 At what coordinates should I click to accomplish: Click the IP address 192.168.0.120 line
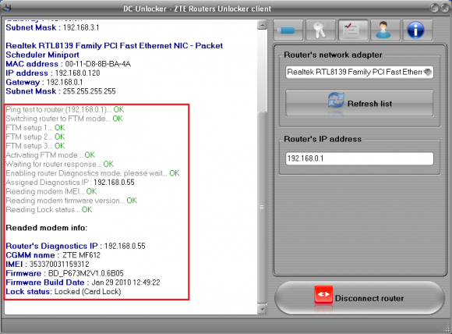pos(53,73)
